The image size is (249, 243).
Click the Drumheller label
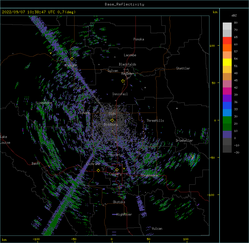(x=184, y=141)
